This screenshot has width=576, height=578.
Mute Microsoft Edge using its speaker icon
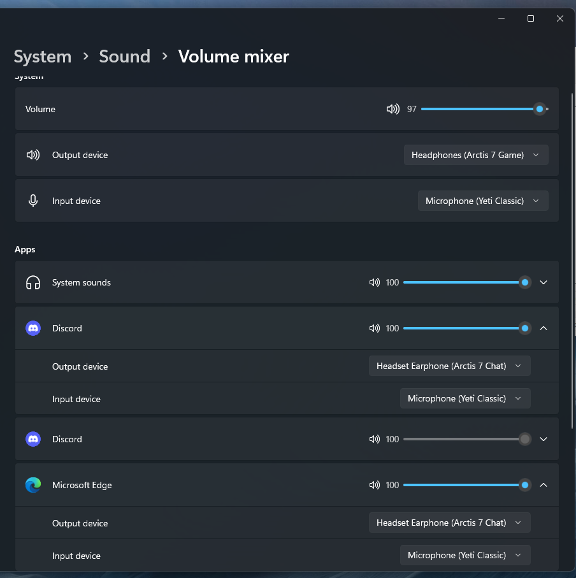point(375,485)
